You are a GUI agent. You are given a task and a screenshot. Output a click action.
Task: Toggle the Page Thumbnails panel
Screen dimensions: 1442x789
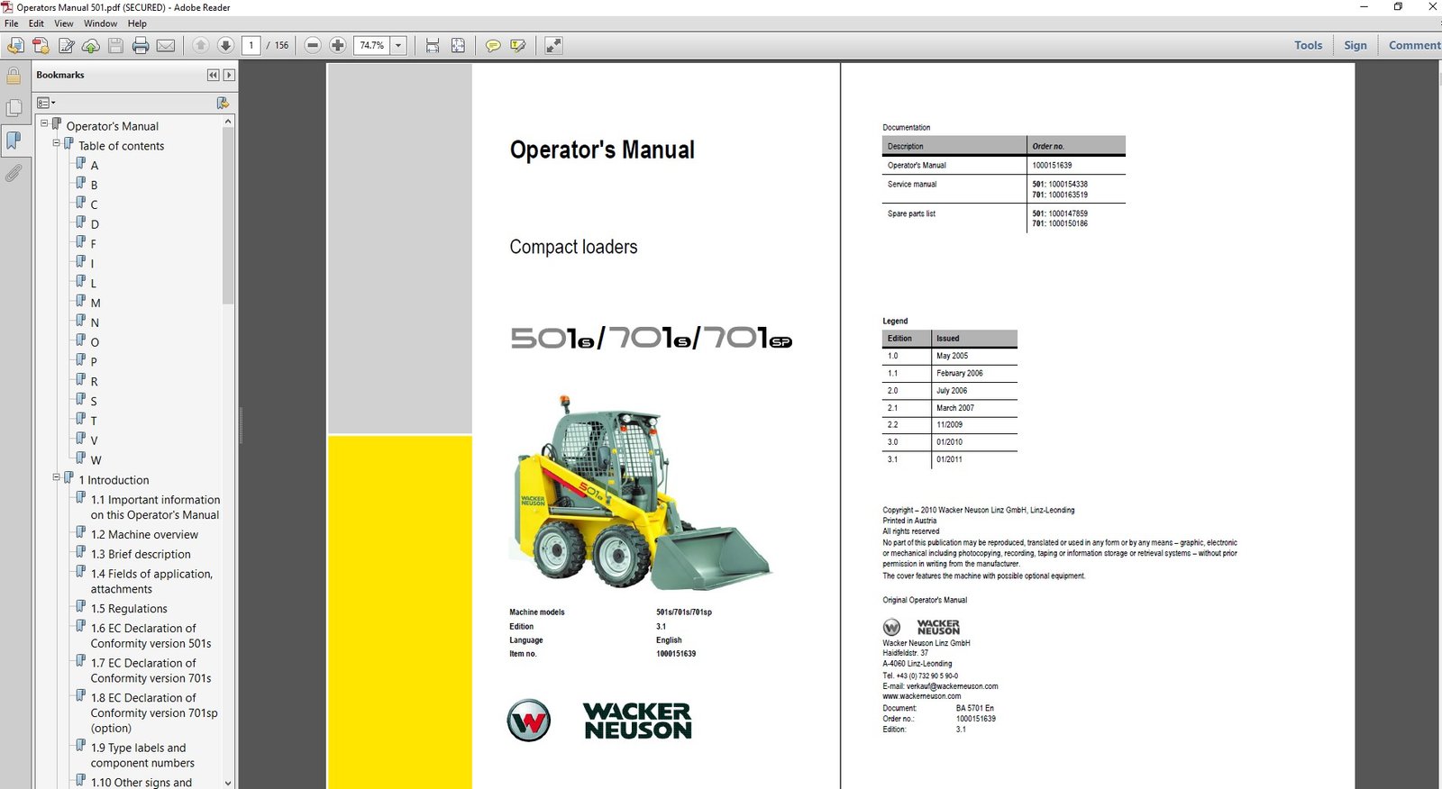click(x=14, y=108)
